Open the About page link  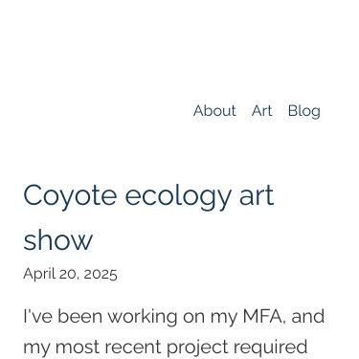click(x=214, y=111)
